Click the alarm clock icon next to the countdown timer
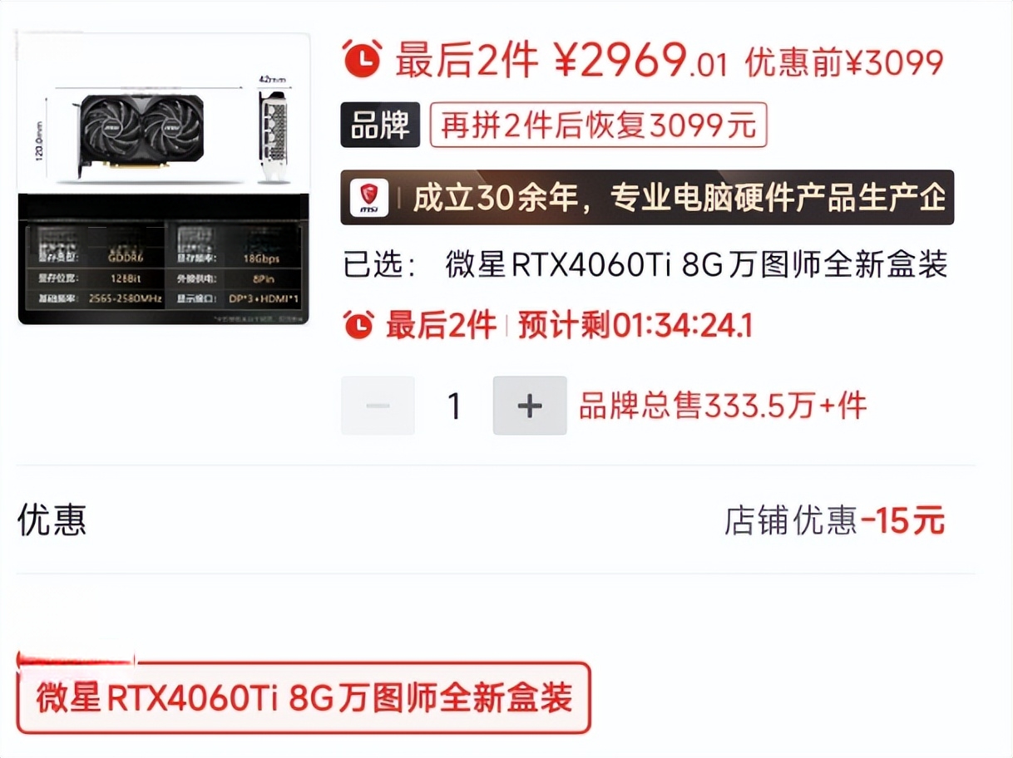The height and width of the screenshot is (758, 1013). click(358, 325)
